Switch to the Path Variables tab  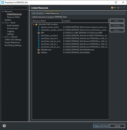pos(38,13)
